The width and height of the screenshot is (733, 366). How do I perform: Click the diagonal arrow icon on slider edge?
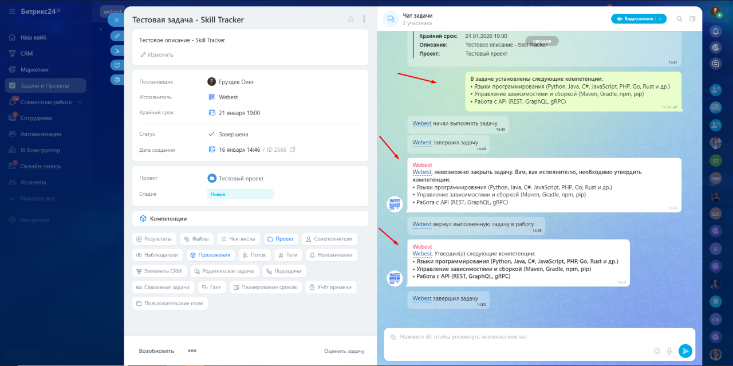point(117,50)
